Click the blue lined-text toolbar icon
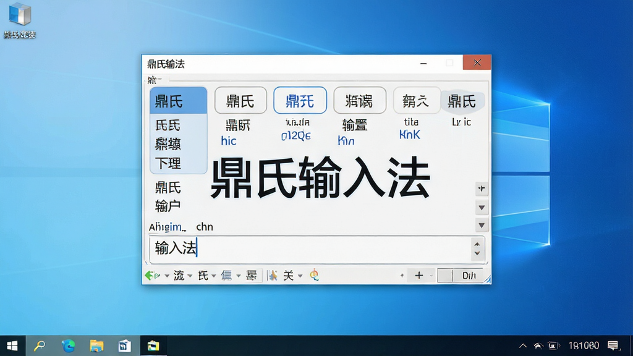Screen dimensions: 633x356 226,276
